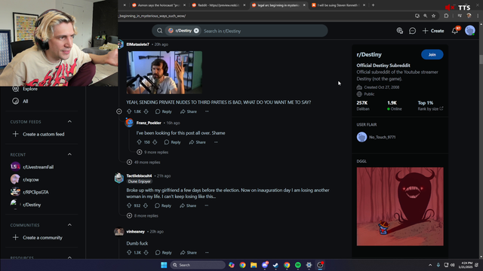Screen dimensions: 483x271
Task: Switch to the Reddit preview.redd.it tab
Action: (217, 5)
